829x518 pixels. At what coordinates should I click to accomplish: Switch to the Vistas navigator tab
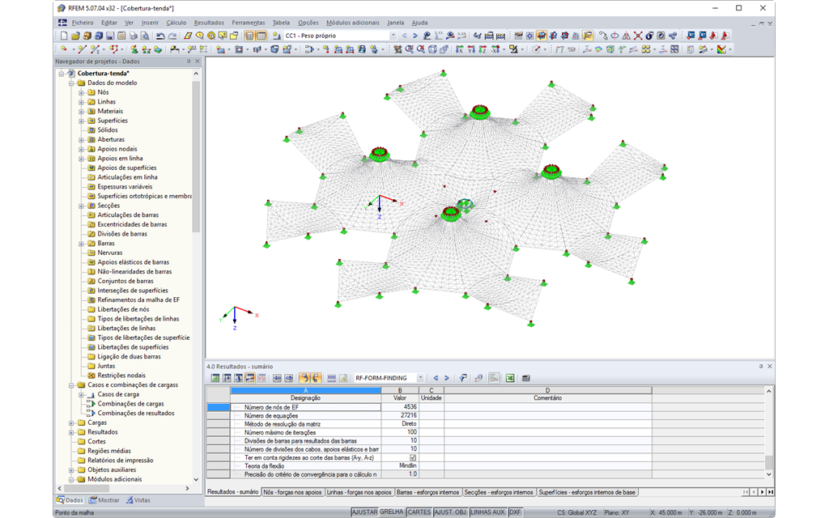[x=138, y=500]
